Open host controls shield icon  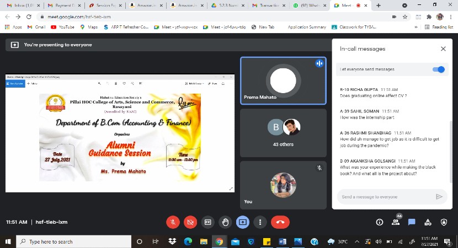point(444,222)
